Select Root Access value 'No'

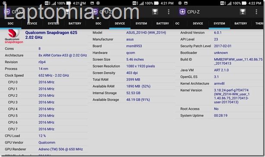point(216,109)
